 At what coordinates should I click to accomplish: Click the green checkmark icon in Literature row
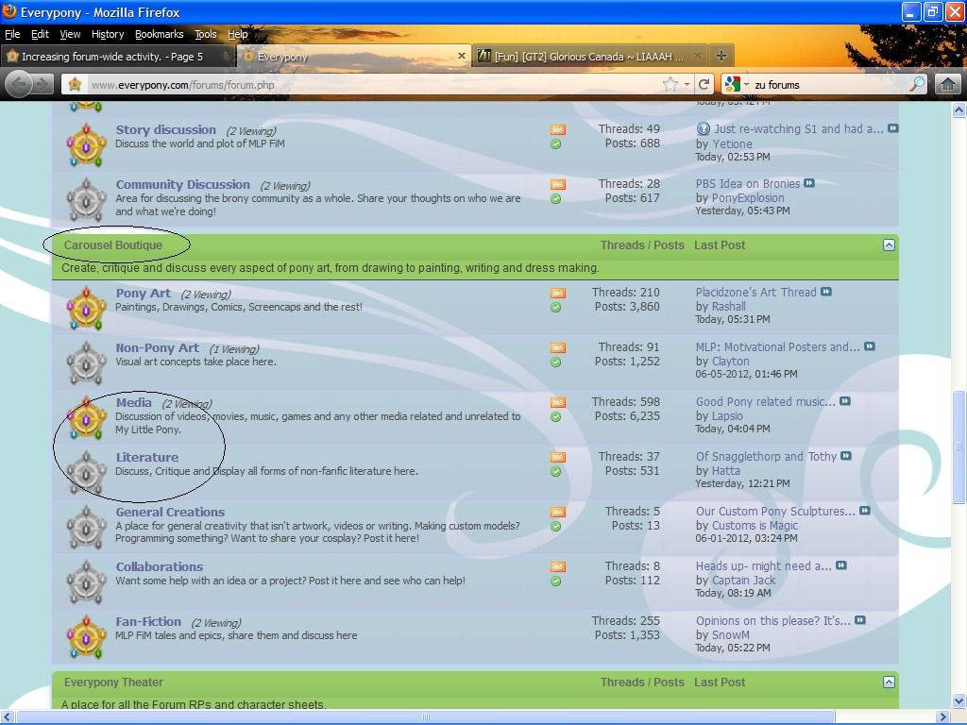pyautogui.click(x=555, y=472)
